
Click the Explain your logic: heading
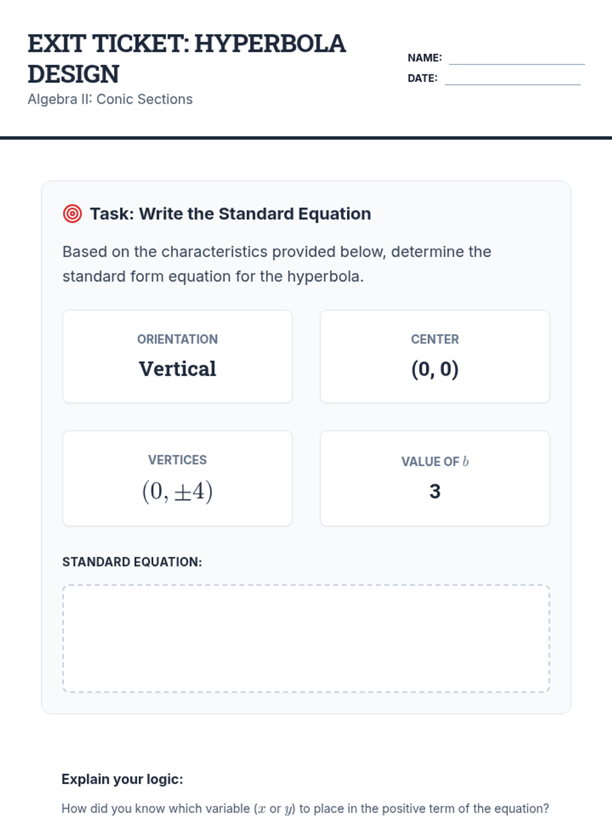(x=122, y=779)
